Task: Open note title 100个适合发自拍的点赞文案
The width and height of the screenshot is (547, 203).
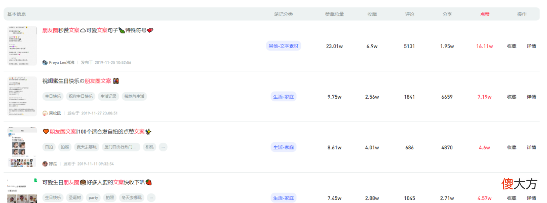Action: (97, 132)
